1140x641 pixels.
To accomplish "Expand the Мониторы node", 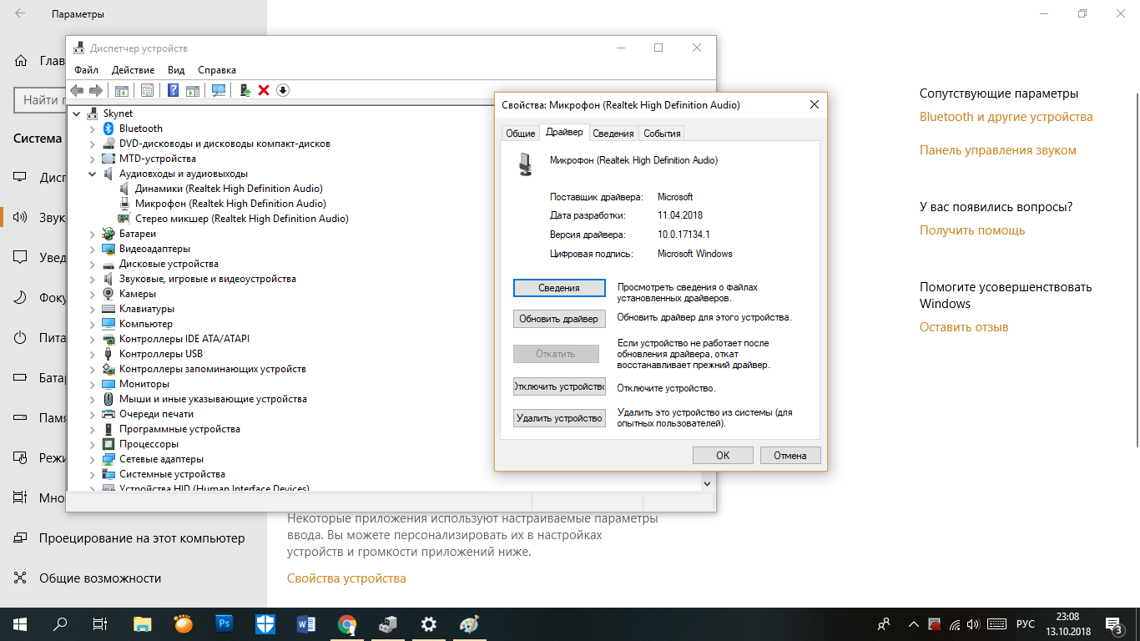I will tap(92, 384).
